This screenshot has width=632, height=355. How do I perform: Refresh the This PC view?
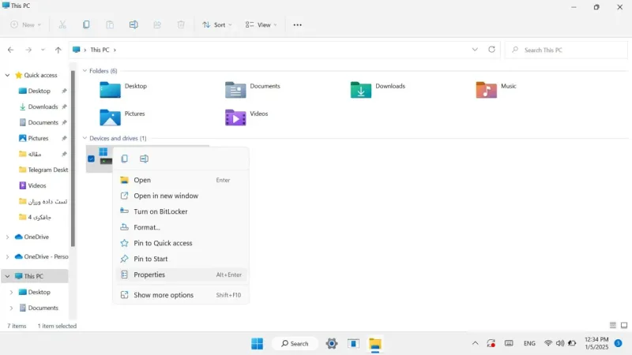[491, 50]
